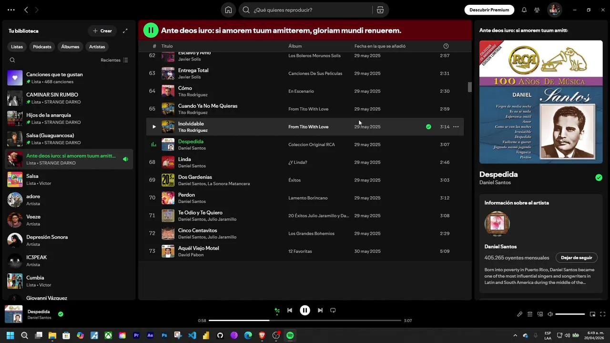Open Visual Studio Code from taskbar
The width and height of the screenshot is (610, 343).
[192, 335]
